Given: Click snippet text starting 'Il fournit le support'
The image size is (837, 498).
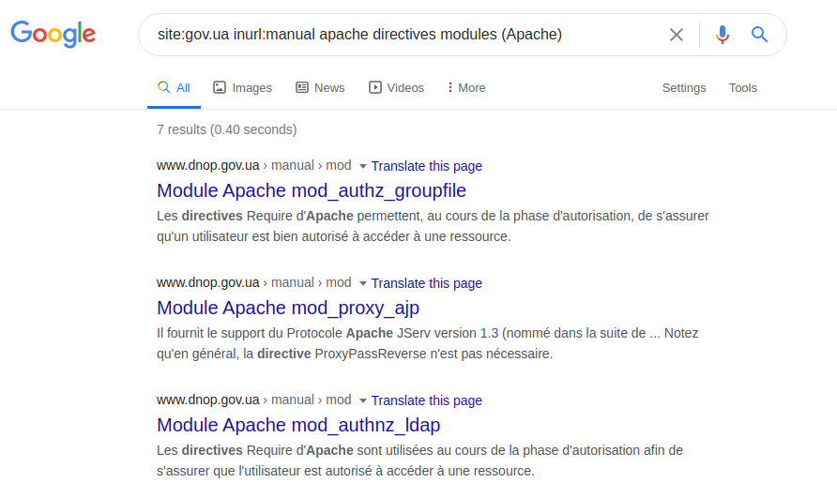Looking at the screenshot, I should 428,343.
